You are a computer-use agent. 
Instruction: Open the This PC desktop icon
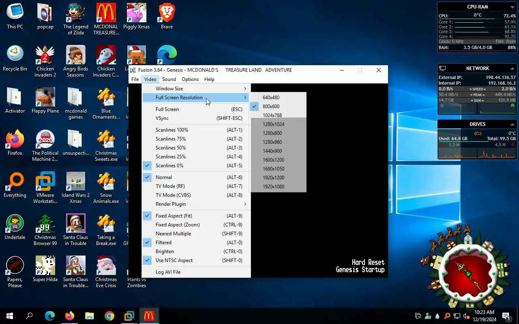(x=15, y=17)
